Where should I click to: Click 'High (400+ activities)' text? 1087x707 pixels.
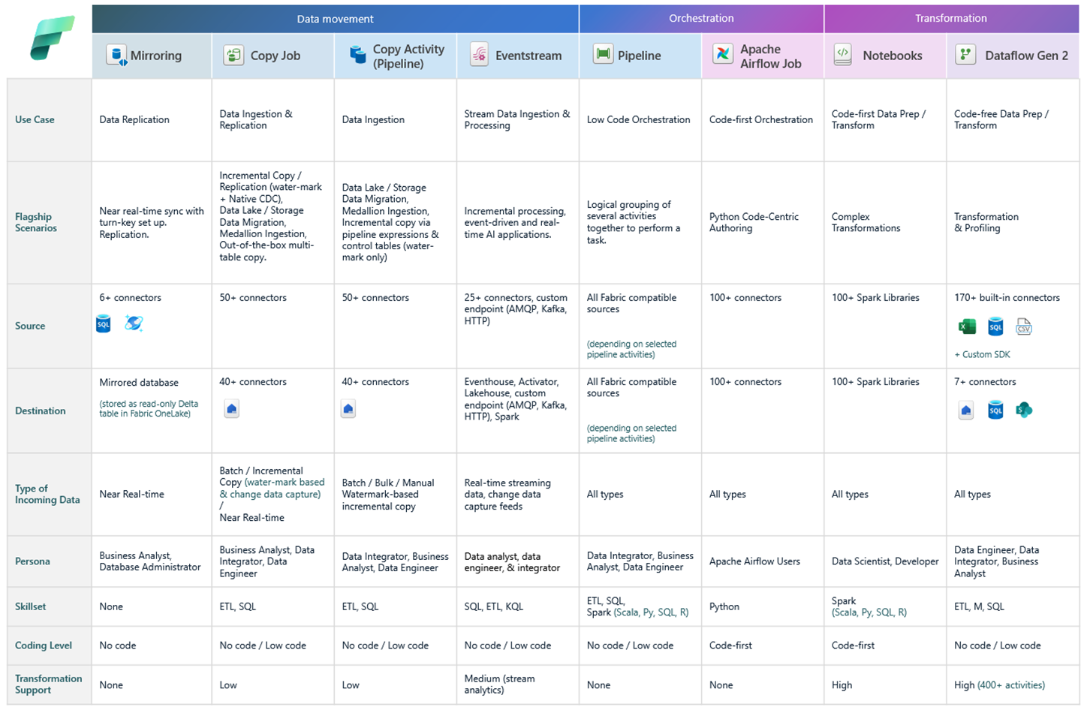pos(999,685)
